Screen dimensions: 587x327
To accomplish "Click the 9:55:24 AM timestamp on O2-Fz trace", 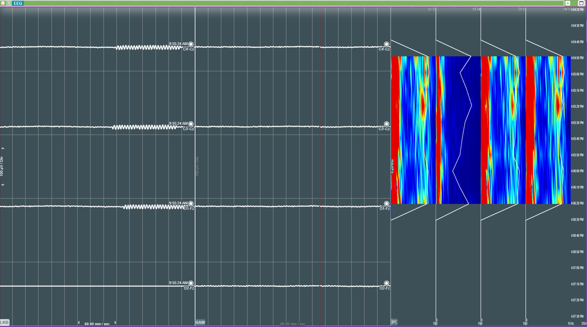I will pyautogui.click(x=178, y=283).
